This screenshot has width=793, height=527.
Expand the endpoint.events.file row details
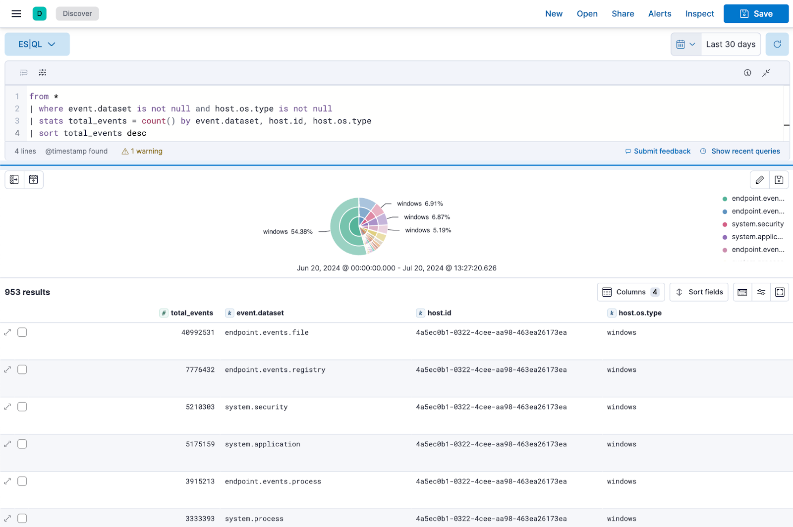7,332
